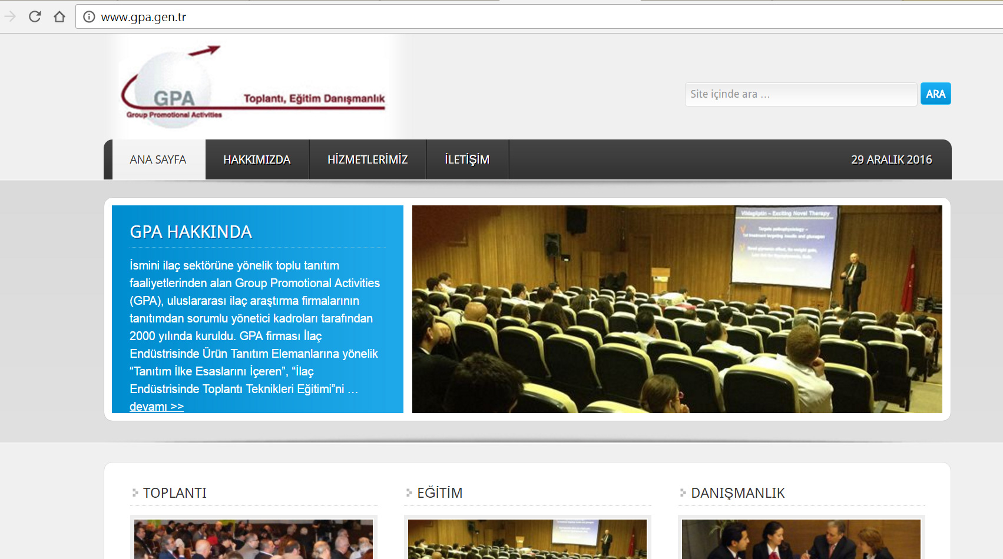Go to the browser home page icon
The width and height of the screenshot is (1003, 559).
[59, 16]
